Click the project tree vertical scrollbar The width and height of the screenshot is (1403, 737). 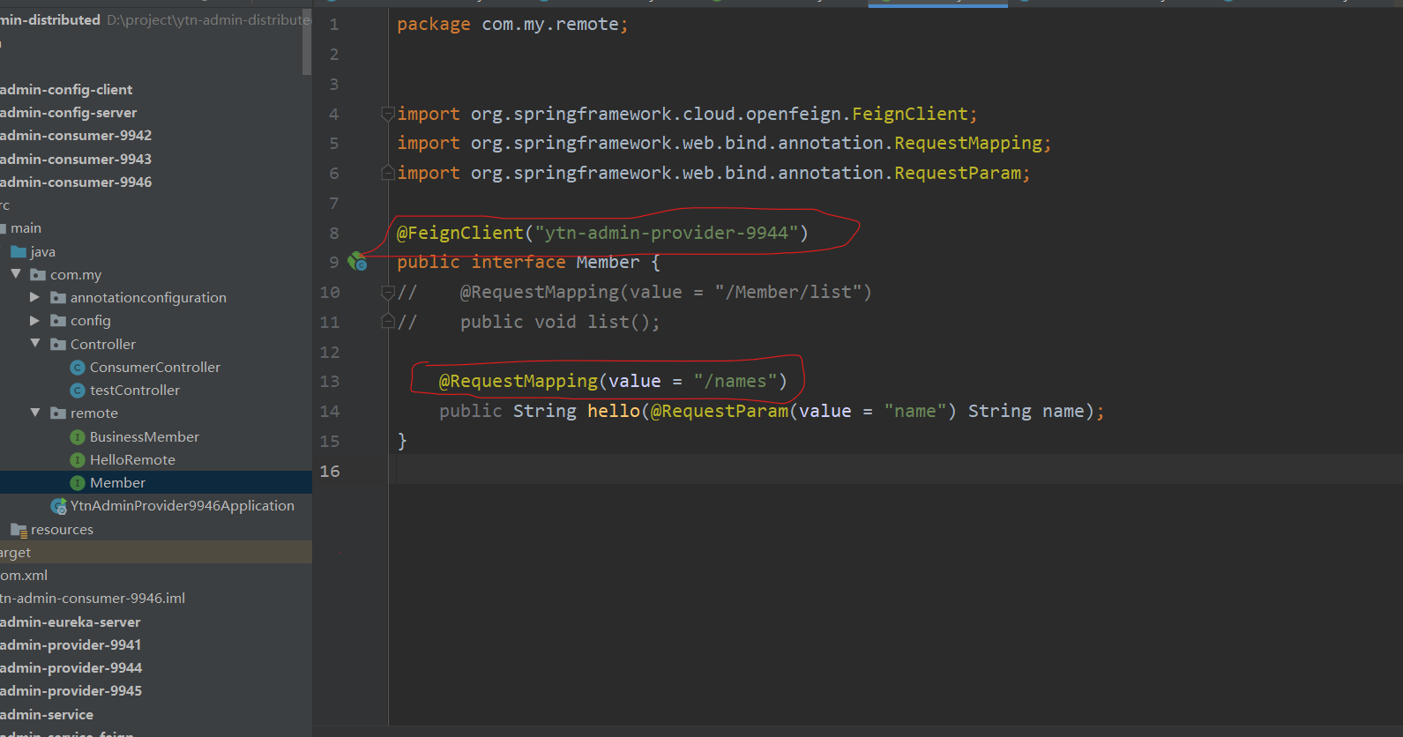(x=307, y=41)
